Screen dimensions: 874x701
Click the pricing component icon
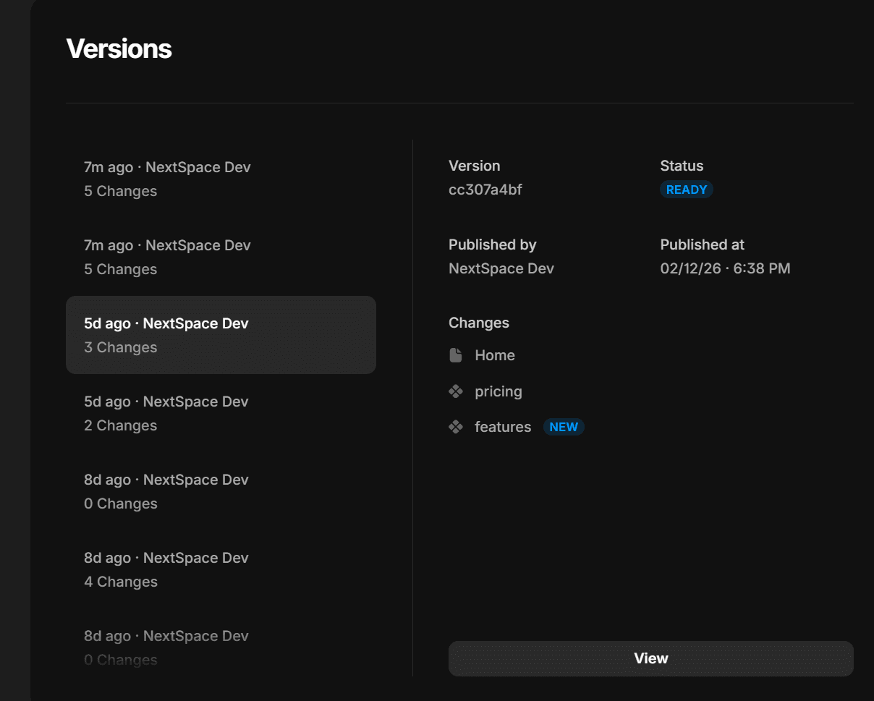pyautogui.click(x=455, y=391)
